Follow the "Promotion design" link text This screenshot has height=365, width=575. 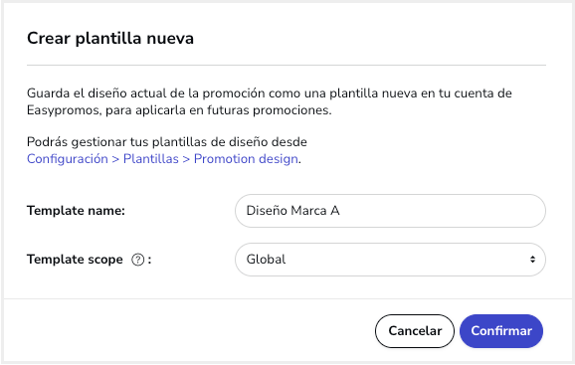246,159
